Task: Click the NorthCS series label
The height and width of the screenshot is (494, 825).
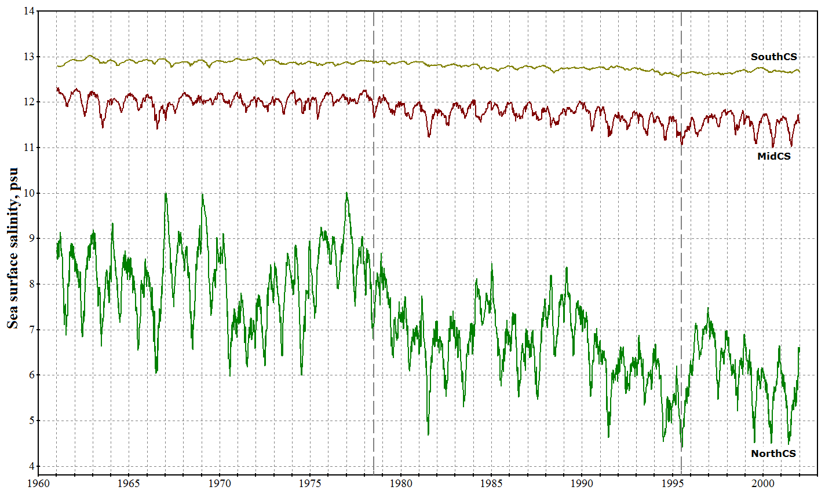Action: [x=773, y=454]
